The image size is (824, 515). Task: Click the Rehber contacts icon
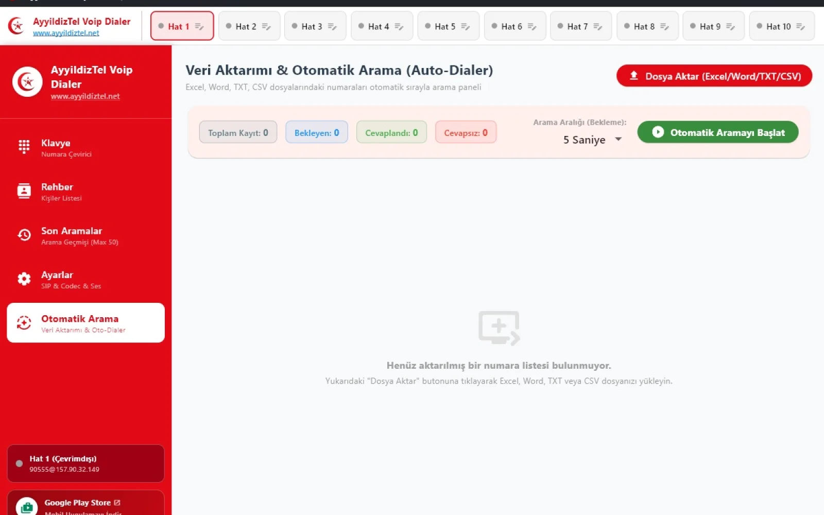(x=24, y=191)
